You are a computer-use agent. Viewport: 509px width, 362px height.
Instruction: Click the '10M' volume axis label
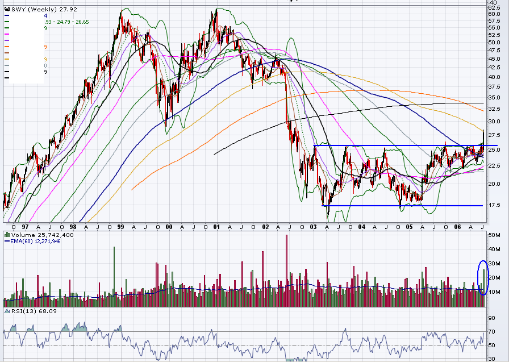pos(494,292)
